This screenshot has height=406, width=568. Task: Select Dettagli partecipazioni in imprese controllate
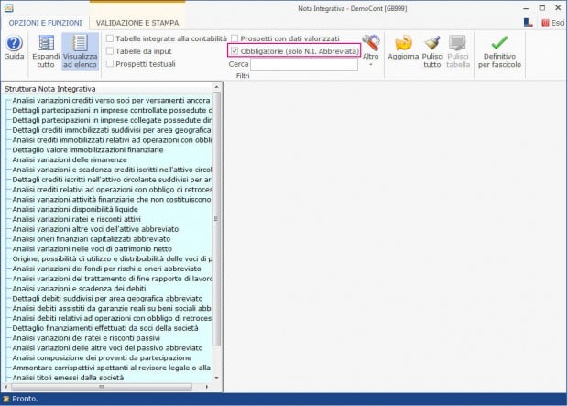pos(112,110)
